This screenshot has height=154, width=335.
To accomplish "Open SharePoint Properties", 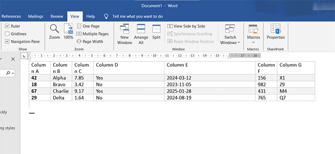I will 276,32.
